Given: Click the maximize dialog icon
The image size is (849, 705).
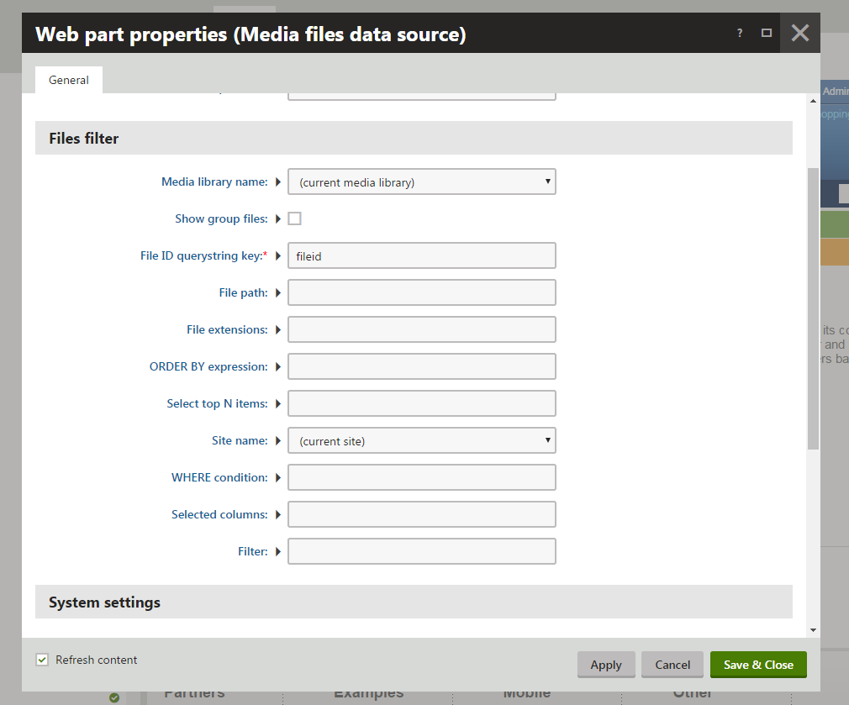Looking at the screenshot, I should click(x=766, y=34).
